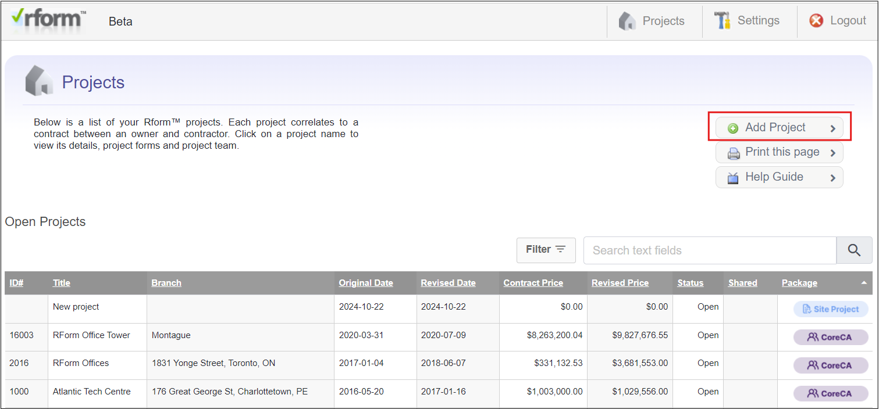Click the Beta label in header

click(x=120, y=21)
